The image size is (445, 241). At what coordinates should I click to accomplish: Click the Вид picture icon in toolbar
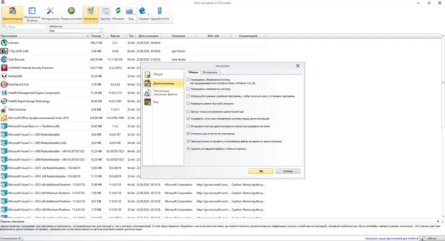[x=130, y=11]
